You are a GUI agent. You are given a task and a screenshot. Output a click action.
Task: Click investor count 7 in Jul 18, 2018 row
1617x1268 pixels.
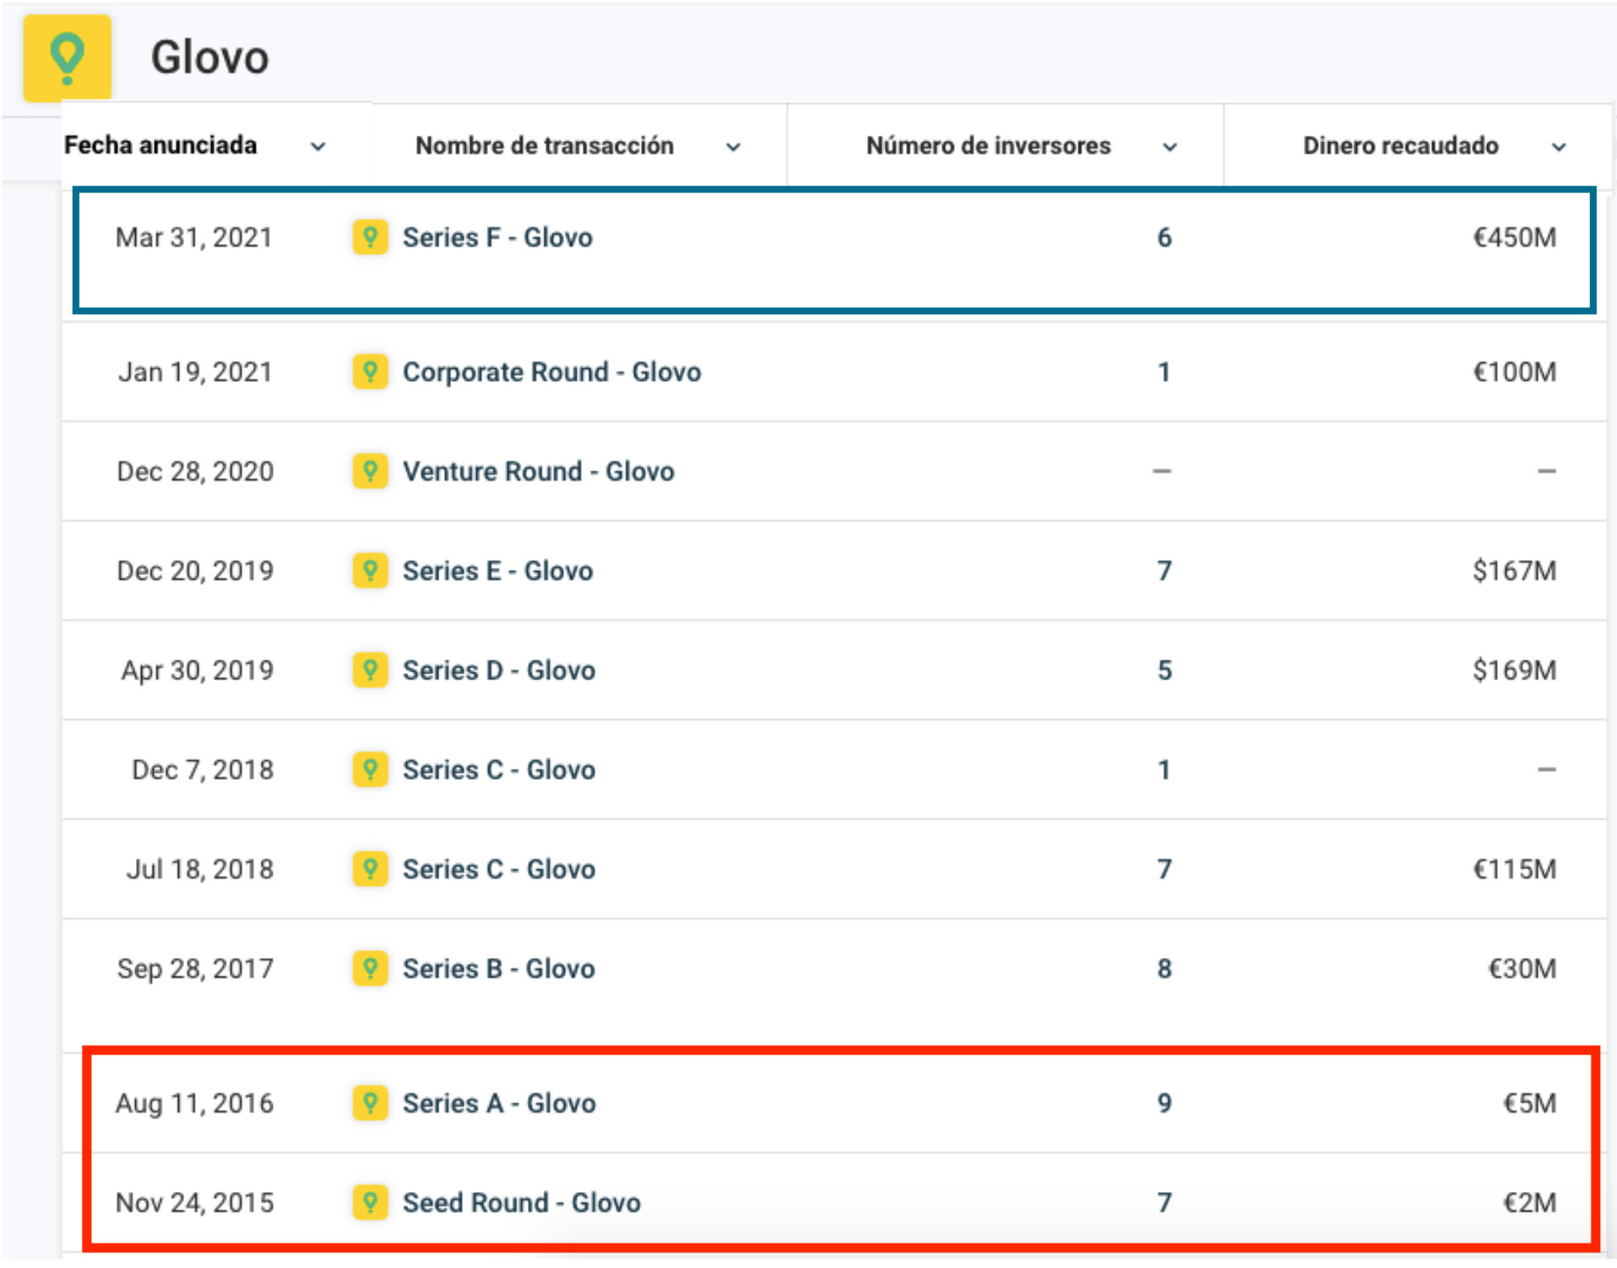[1164, 868]
